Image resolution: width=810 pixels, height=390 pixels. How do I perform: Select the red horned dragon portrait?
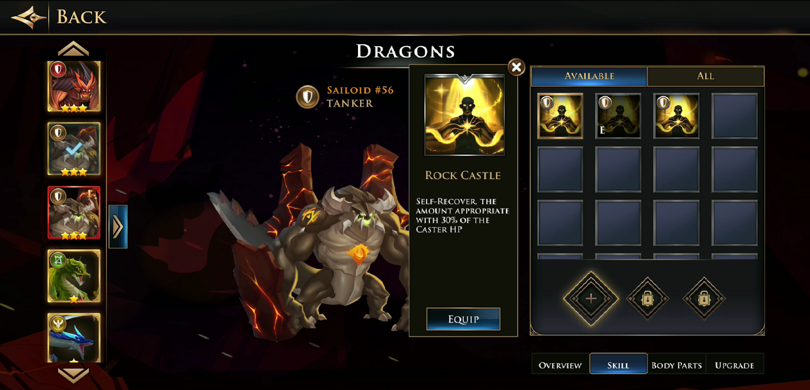point(74,86)
